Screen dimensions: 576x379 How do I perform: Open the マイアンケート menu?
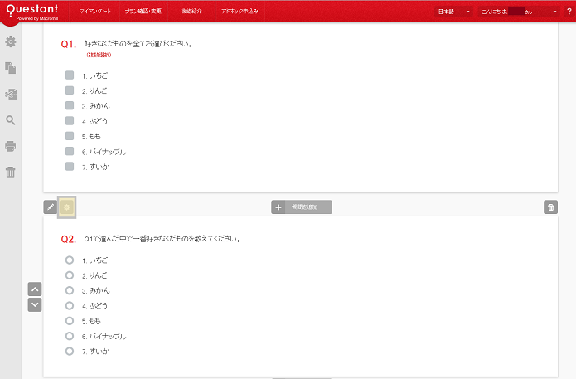[x=94, y=12]
